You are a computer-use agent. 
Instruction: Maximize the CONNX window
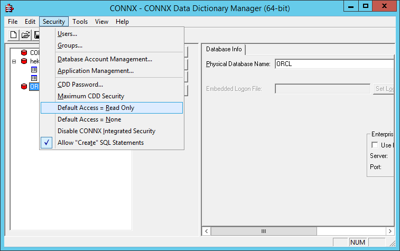coord(366,6)
